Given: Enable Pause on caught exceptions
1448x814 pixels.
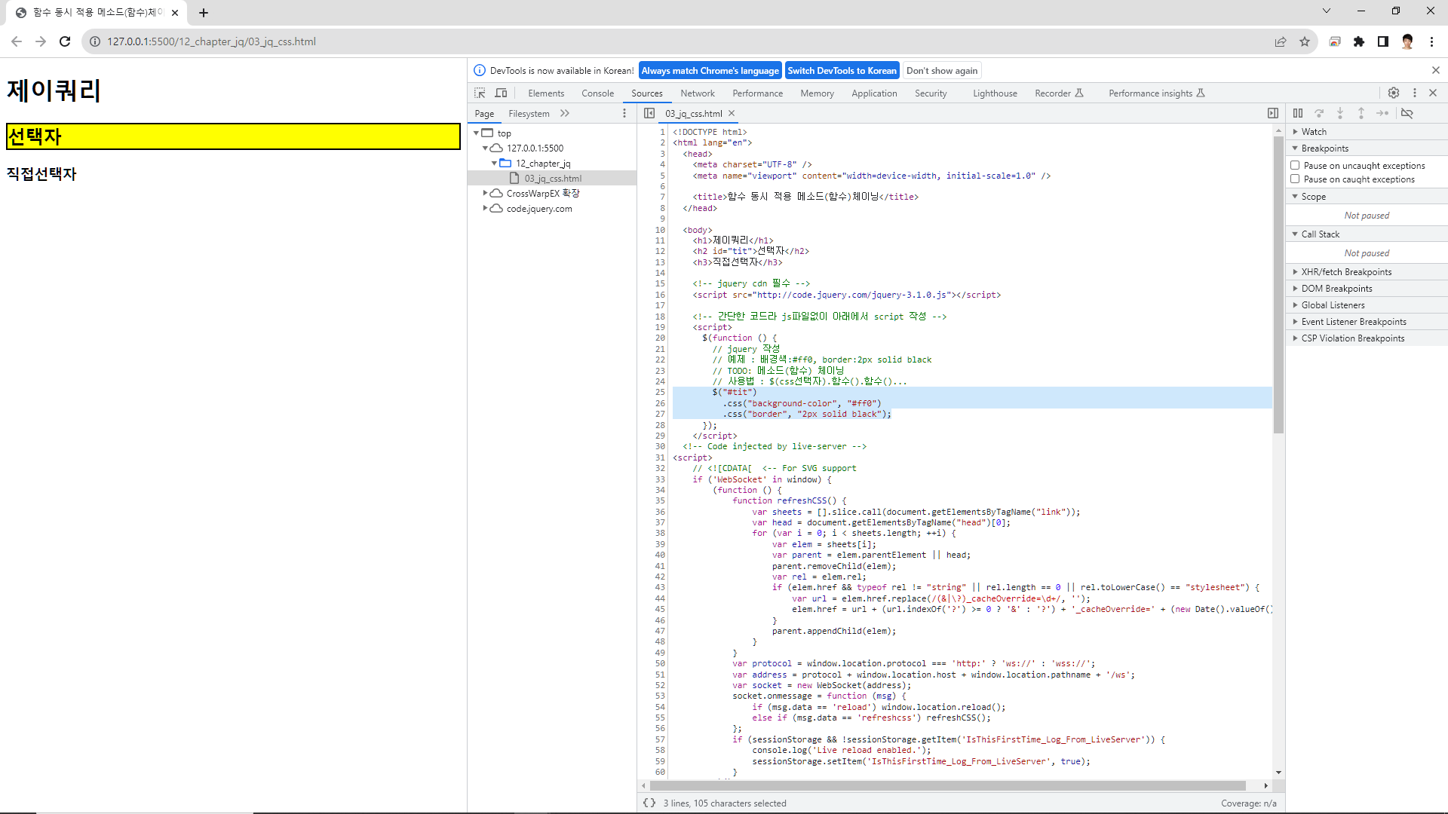Looking at the screenshot, I should 1295,179.
